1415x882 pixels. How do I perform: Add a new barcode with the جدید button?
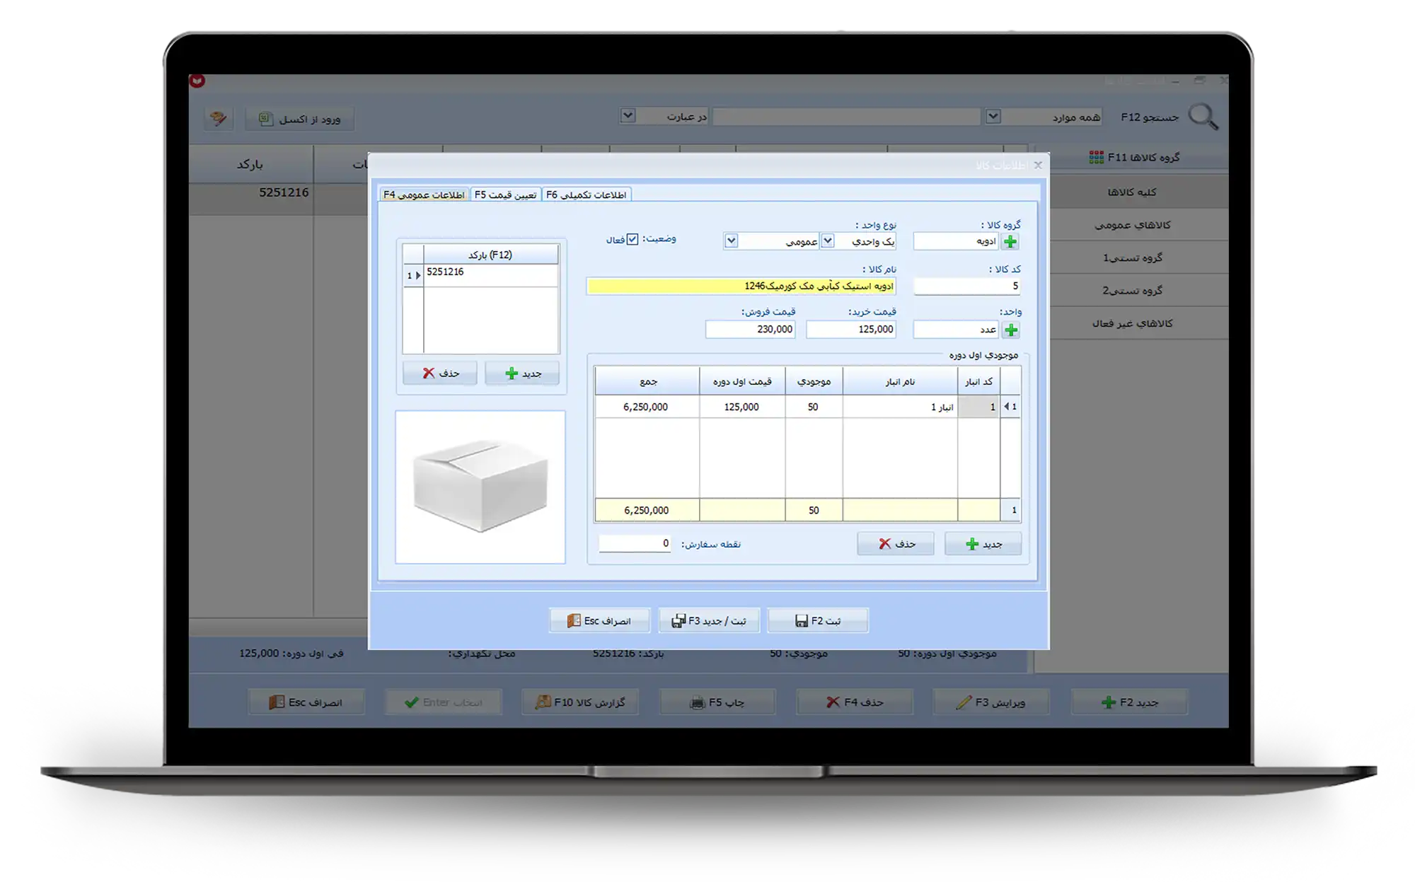point(522,373)
